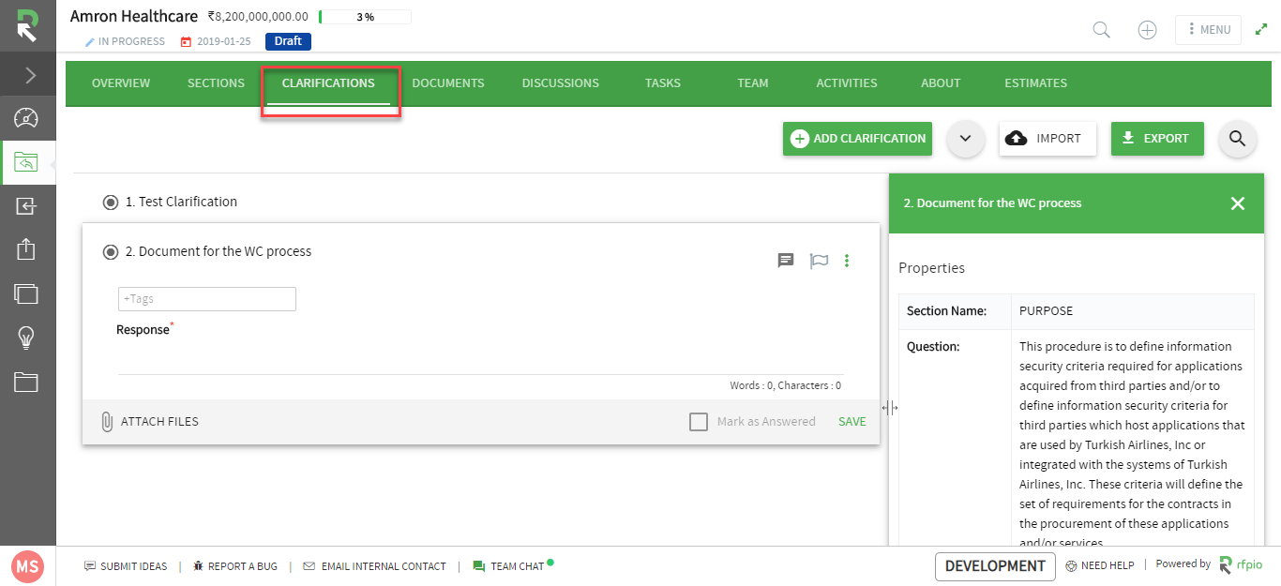This screenshot has width=1281, height=586.
Task: Open the document folder icon in sidebar
Action: (x=26, y=382)
